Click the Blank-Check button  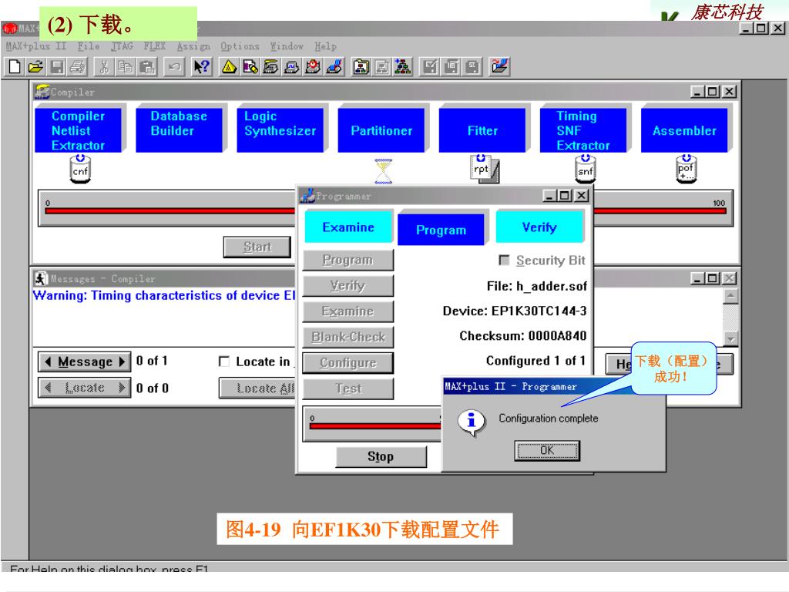pos(348,337)
